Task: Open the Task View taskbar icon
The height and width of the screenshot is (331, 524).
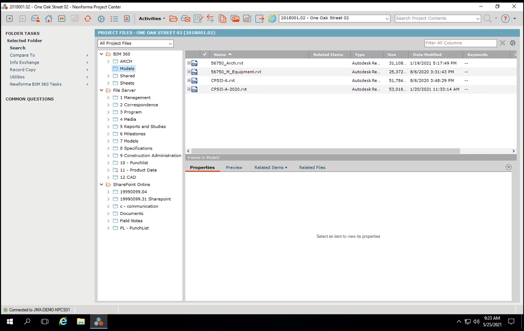Action: pos(45,322)
